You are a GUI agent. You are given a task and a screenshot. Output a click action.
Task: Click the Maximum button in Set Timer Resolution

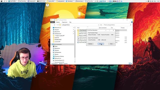[90, 44]
